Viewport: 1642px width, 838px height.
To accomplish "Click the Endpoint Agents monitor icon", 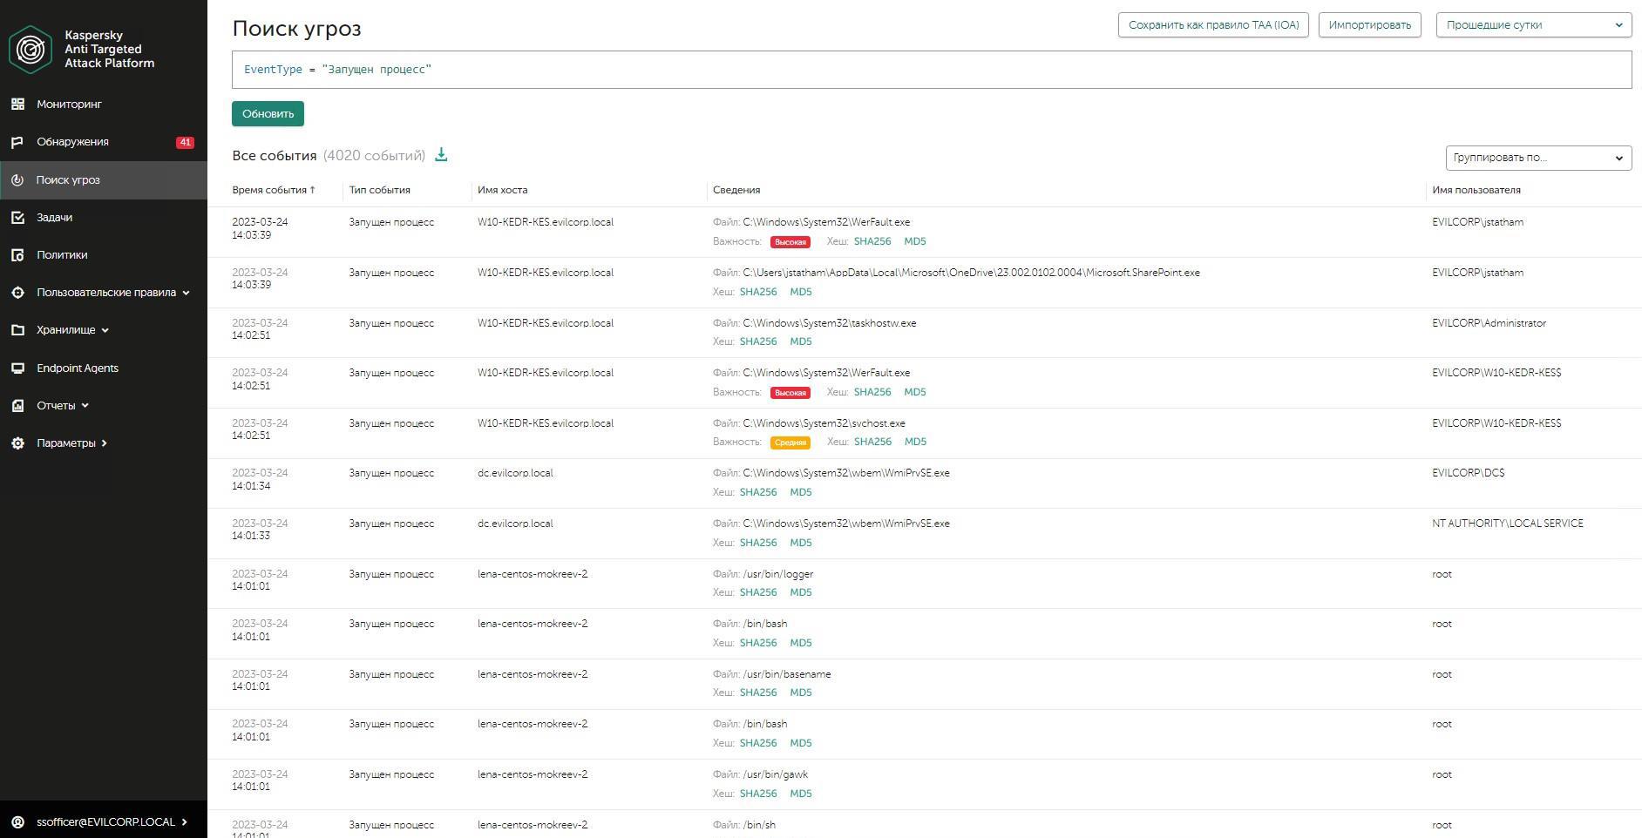I will tap(17, 368).
